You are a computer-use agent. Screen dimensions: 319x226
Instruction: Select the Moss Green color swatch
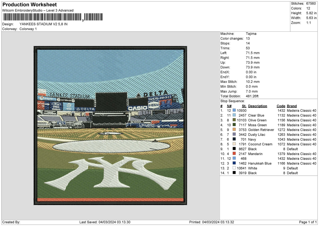tap(234, 125)
